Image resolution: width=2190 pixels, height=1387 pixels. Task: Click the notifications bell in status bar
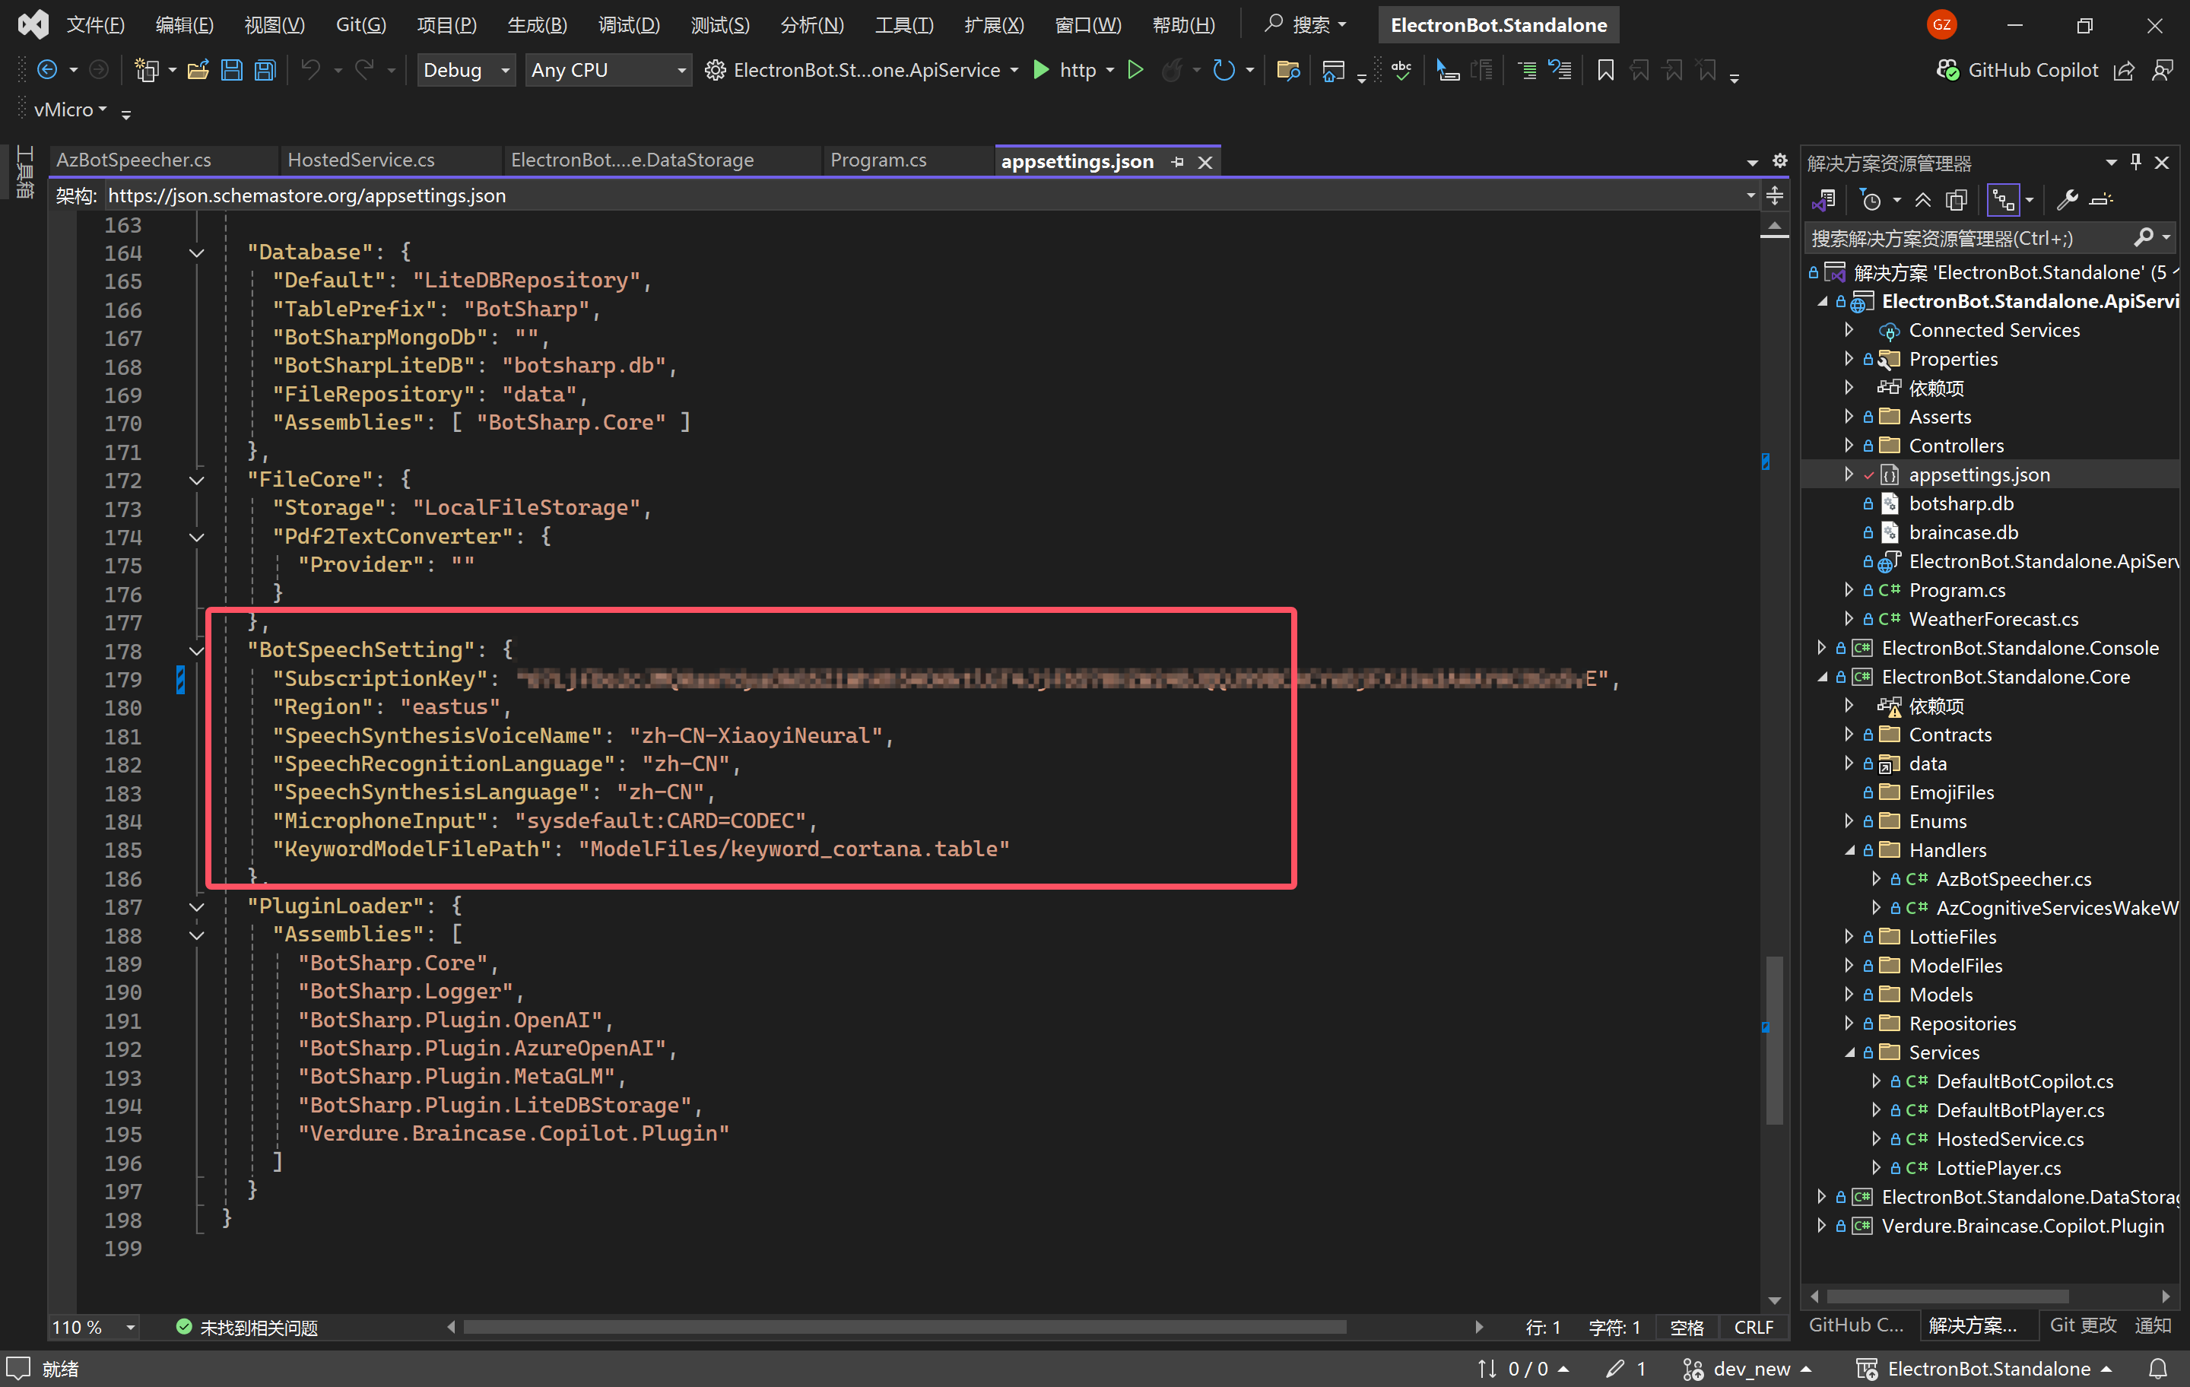coord(2157,1369)
